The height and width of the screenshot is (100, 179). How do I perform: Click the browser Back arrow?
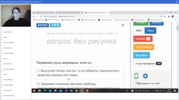coord(34,16)
